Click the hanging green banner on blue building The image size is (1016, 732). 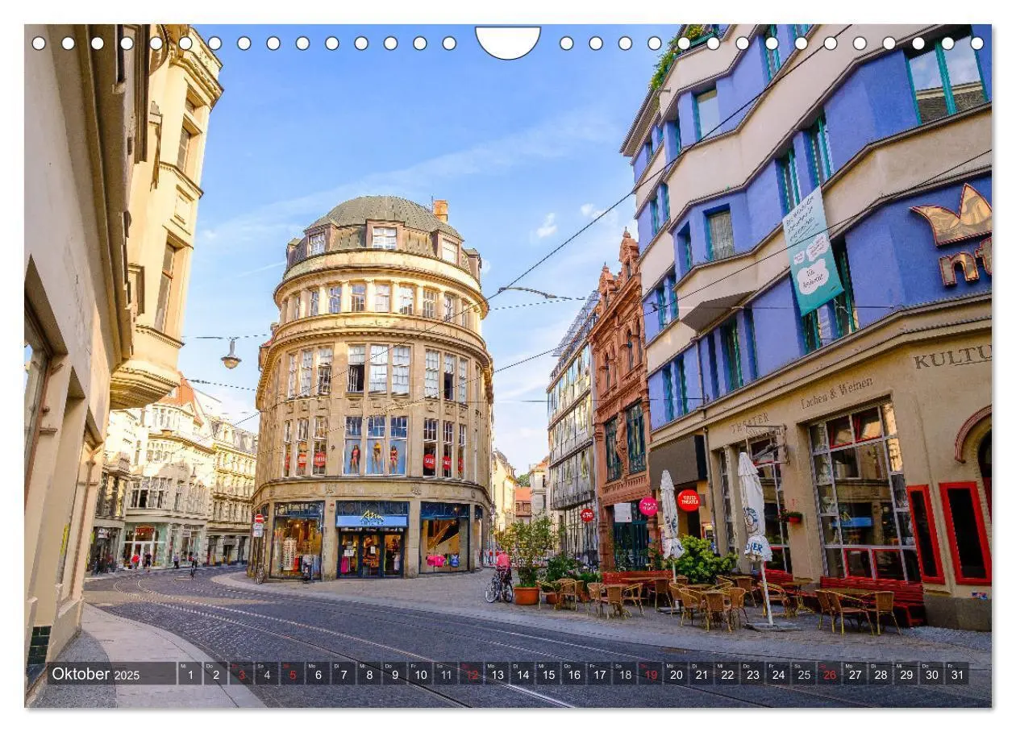tap(812, 251)
